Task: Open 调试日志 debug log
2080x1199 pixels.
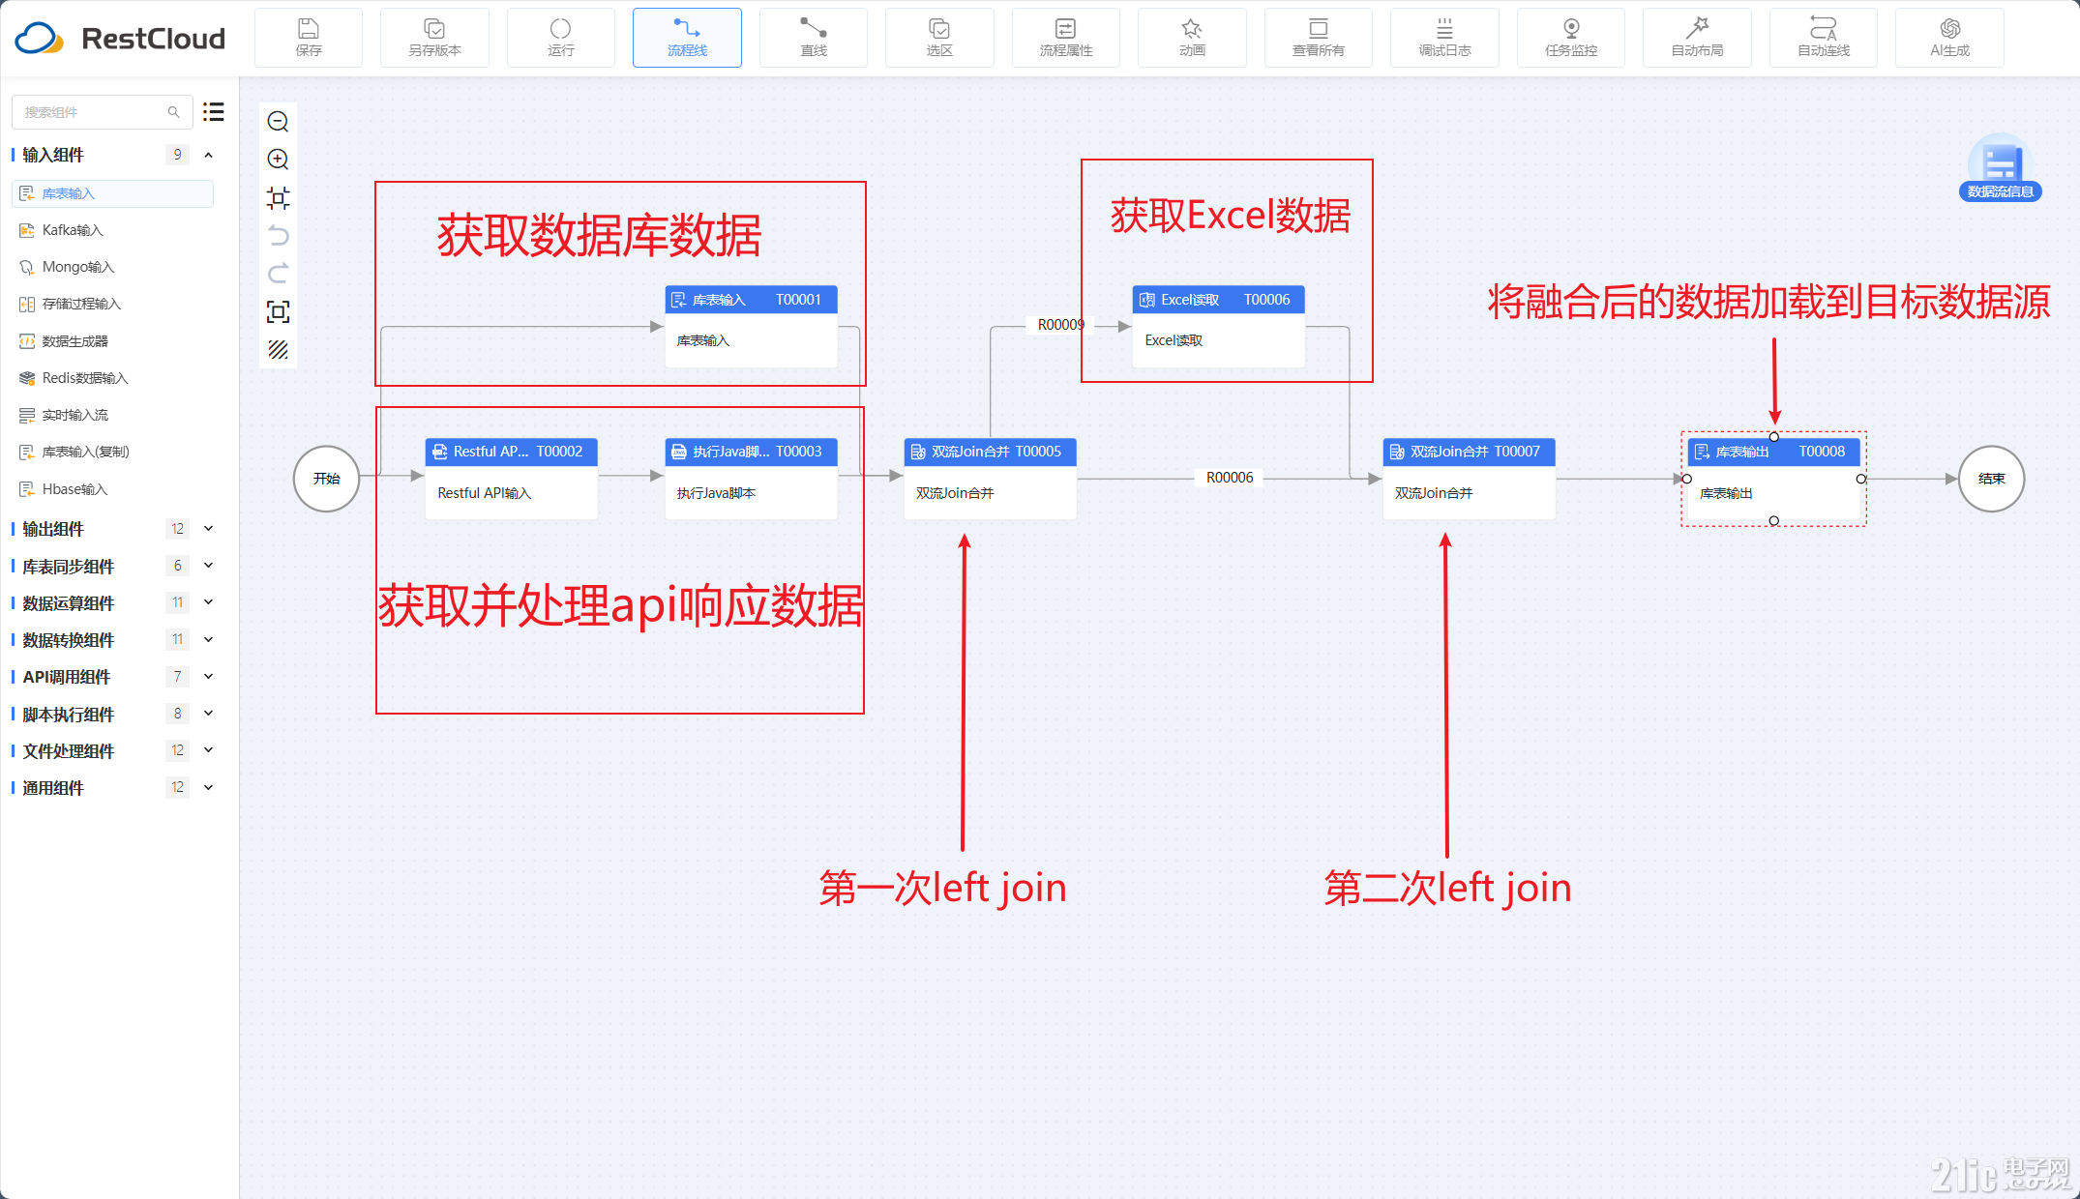Action: [x=1444, y=38]
